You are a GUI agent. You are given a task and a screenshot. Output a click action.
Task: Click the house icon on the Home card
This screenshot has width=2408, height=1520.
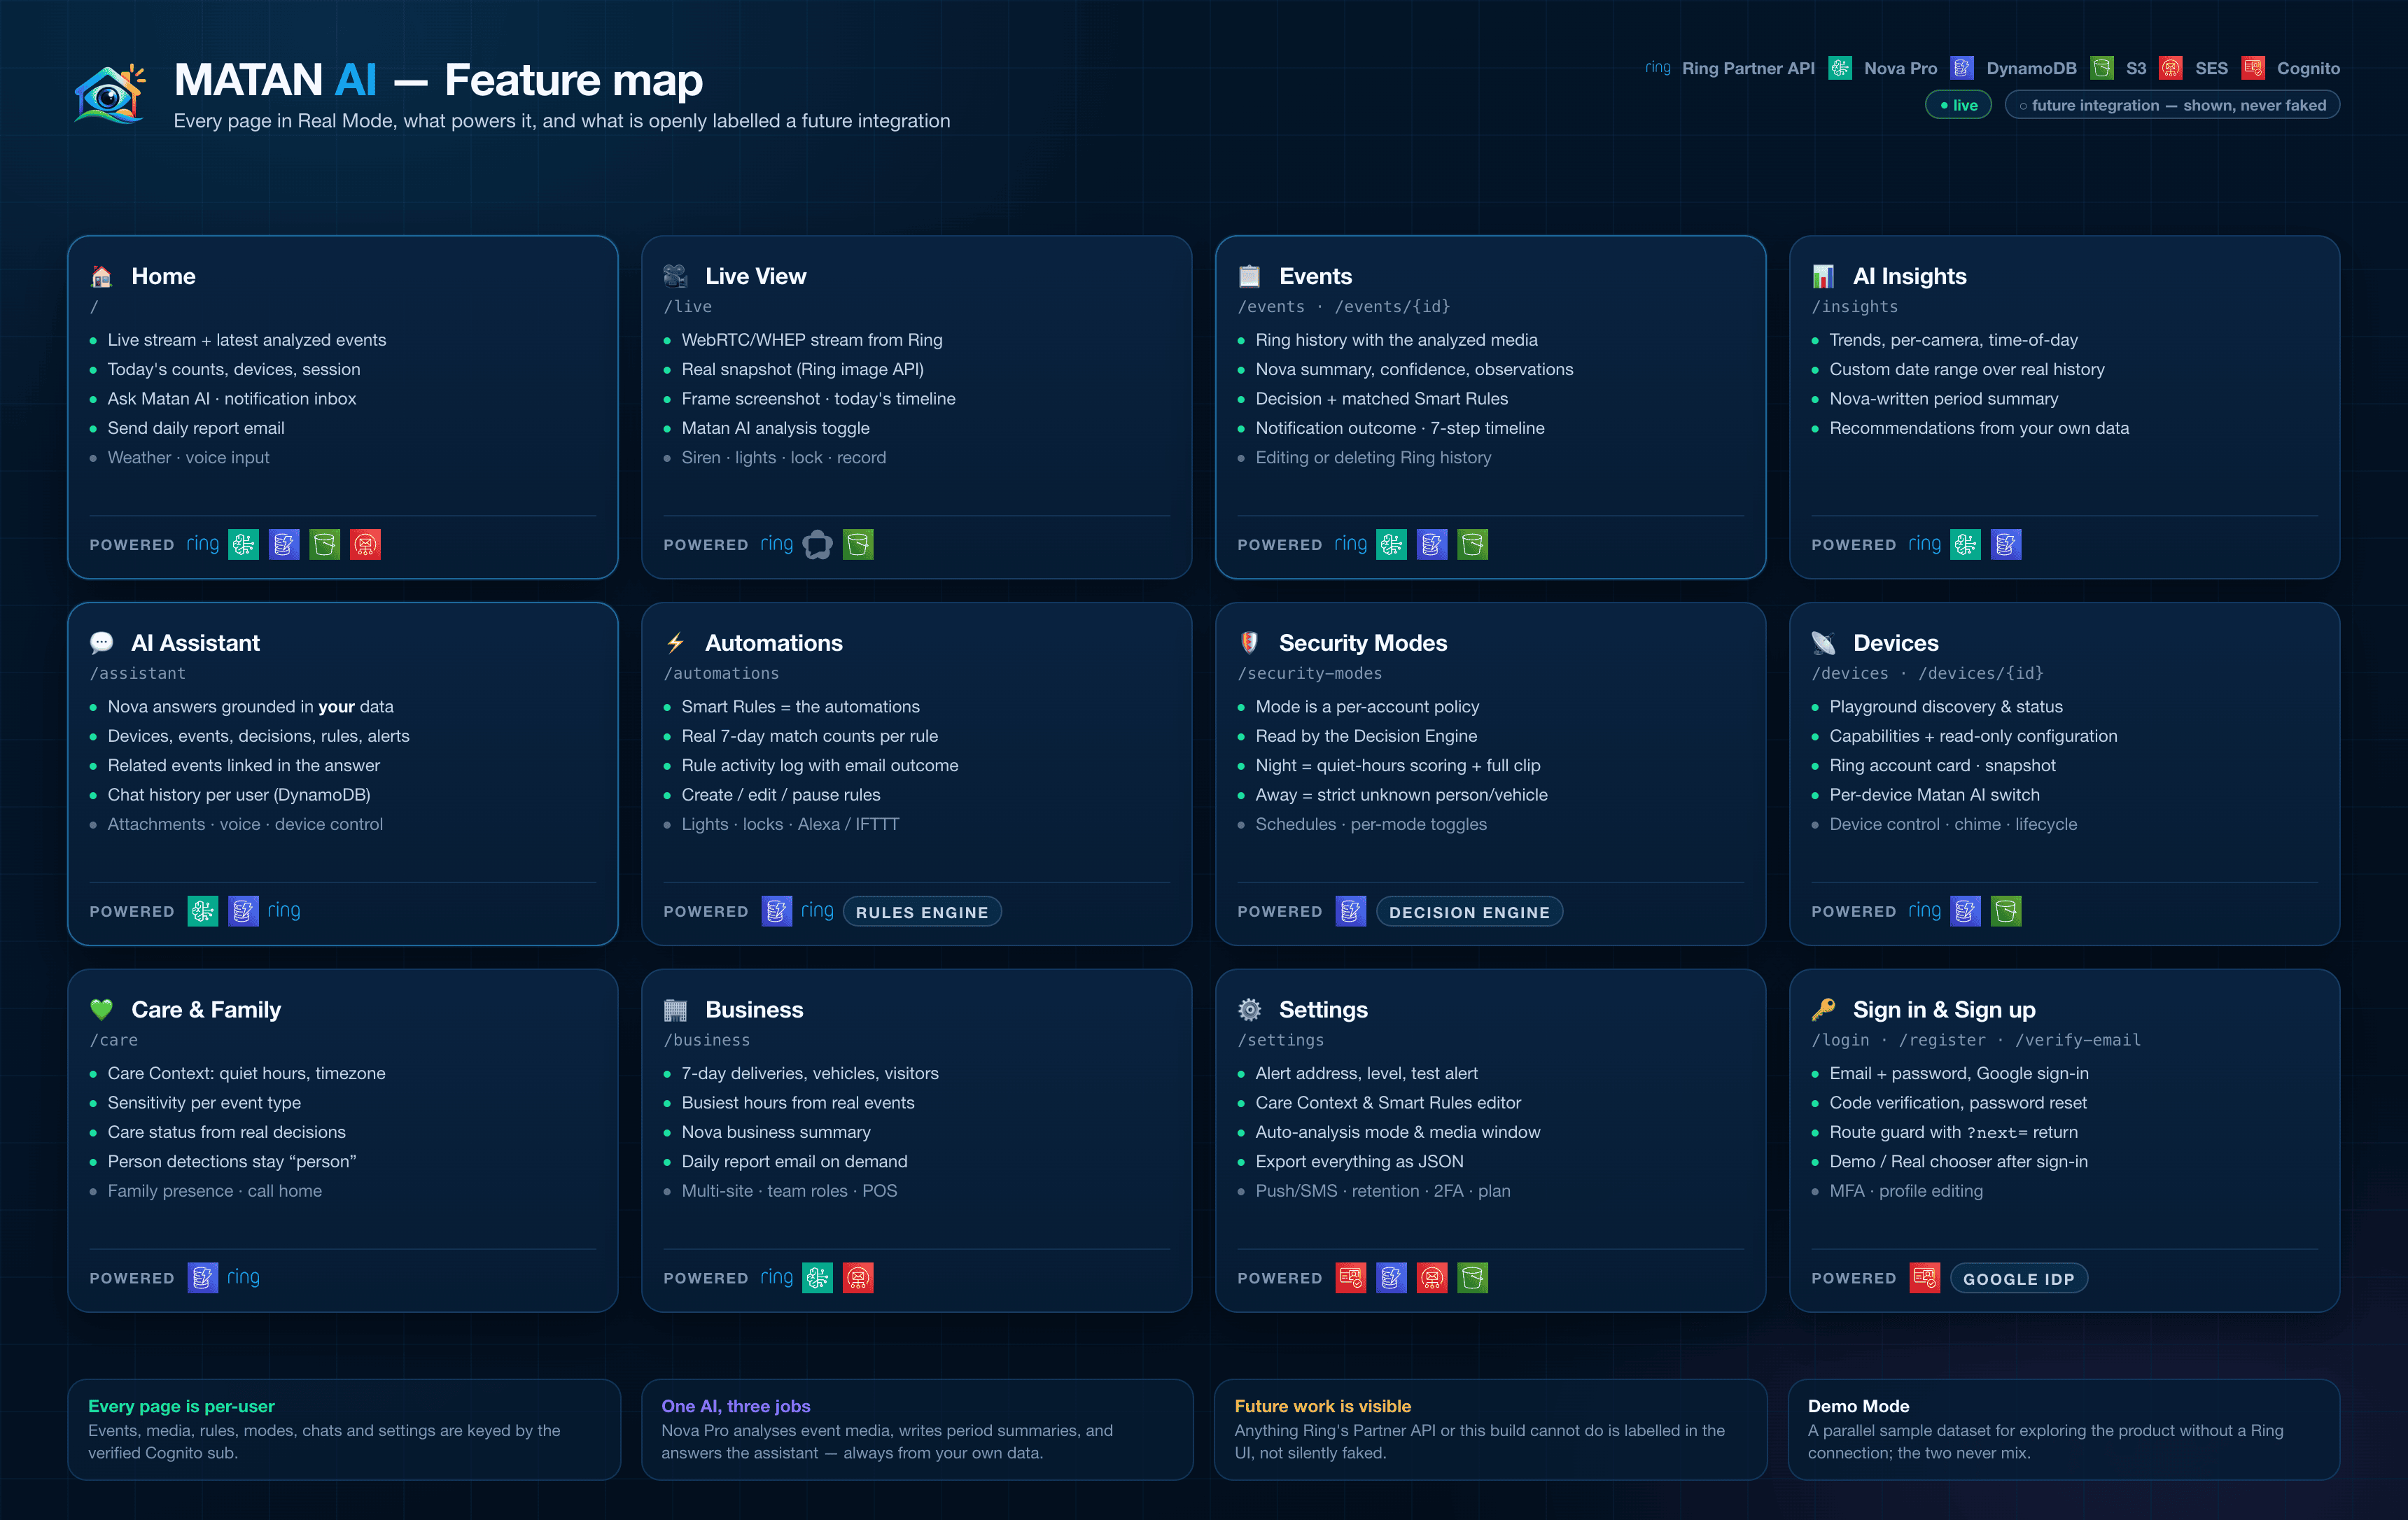click(102, 276)
